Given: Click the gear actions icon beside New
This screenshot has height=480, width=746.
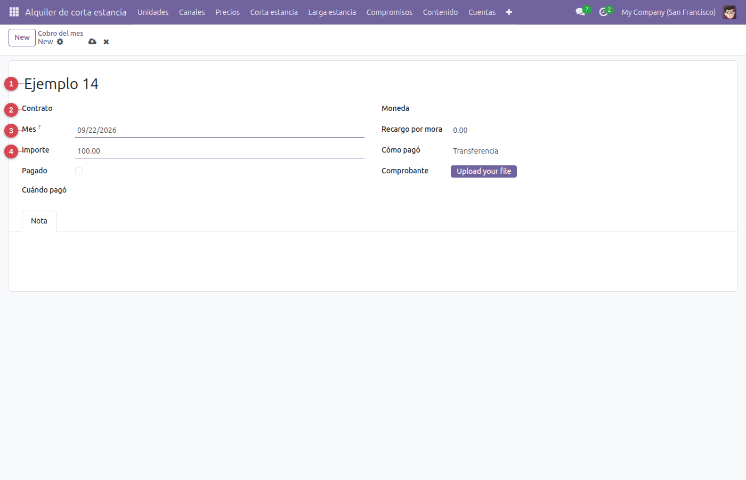Looking at the screenshot, I should pyautogui.click(x=60, y=42).
